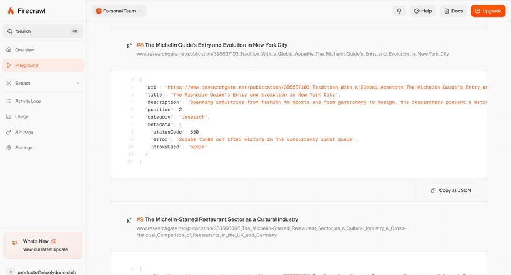Click the user avatar icon at bottom left
The image size is (511, 275).
11,272
